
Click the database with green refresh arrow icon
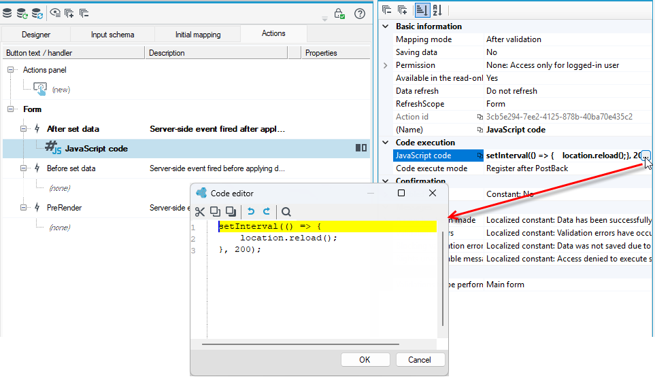coord(22,13)
